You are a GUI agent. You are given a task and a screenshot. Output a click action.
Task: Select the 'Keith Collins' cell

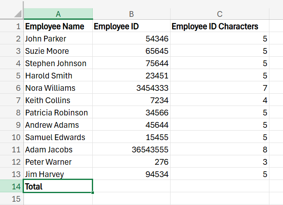pyautogui.click(x=58, y=100)
